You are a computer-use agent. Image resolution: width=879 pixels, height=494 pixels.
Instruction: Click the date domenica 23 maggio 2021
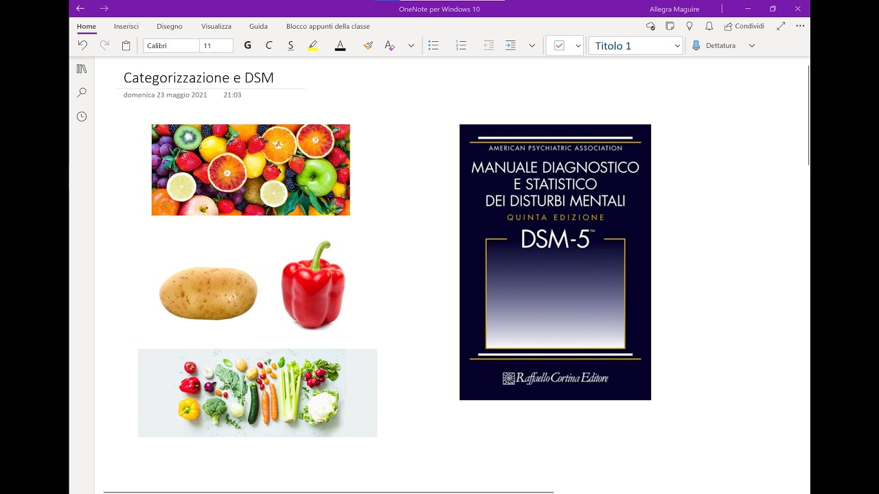tap(165, 95)
